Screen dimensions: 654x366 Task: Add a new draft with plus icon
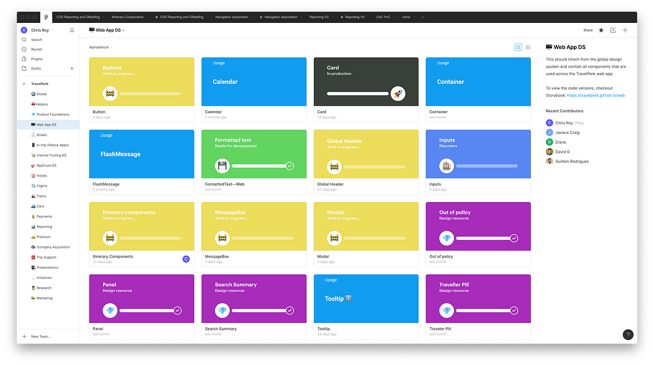(72, 69)
